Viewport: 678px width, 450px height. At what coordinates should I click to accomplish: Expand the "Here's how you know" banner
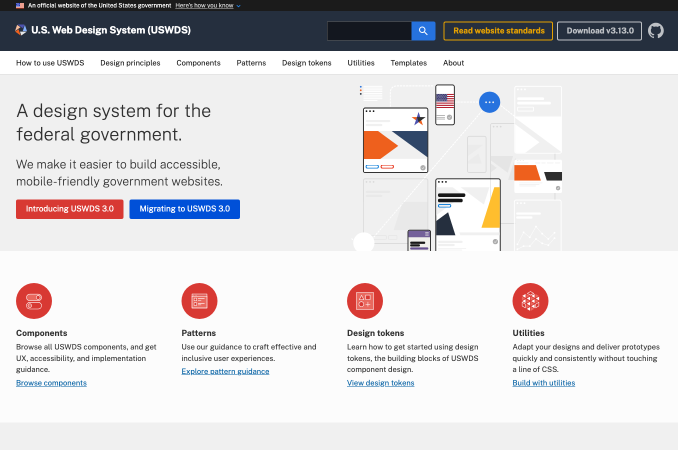(204, 5)
